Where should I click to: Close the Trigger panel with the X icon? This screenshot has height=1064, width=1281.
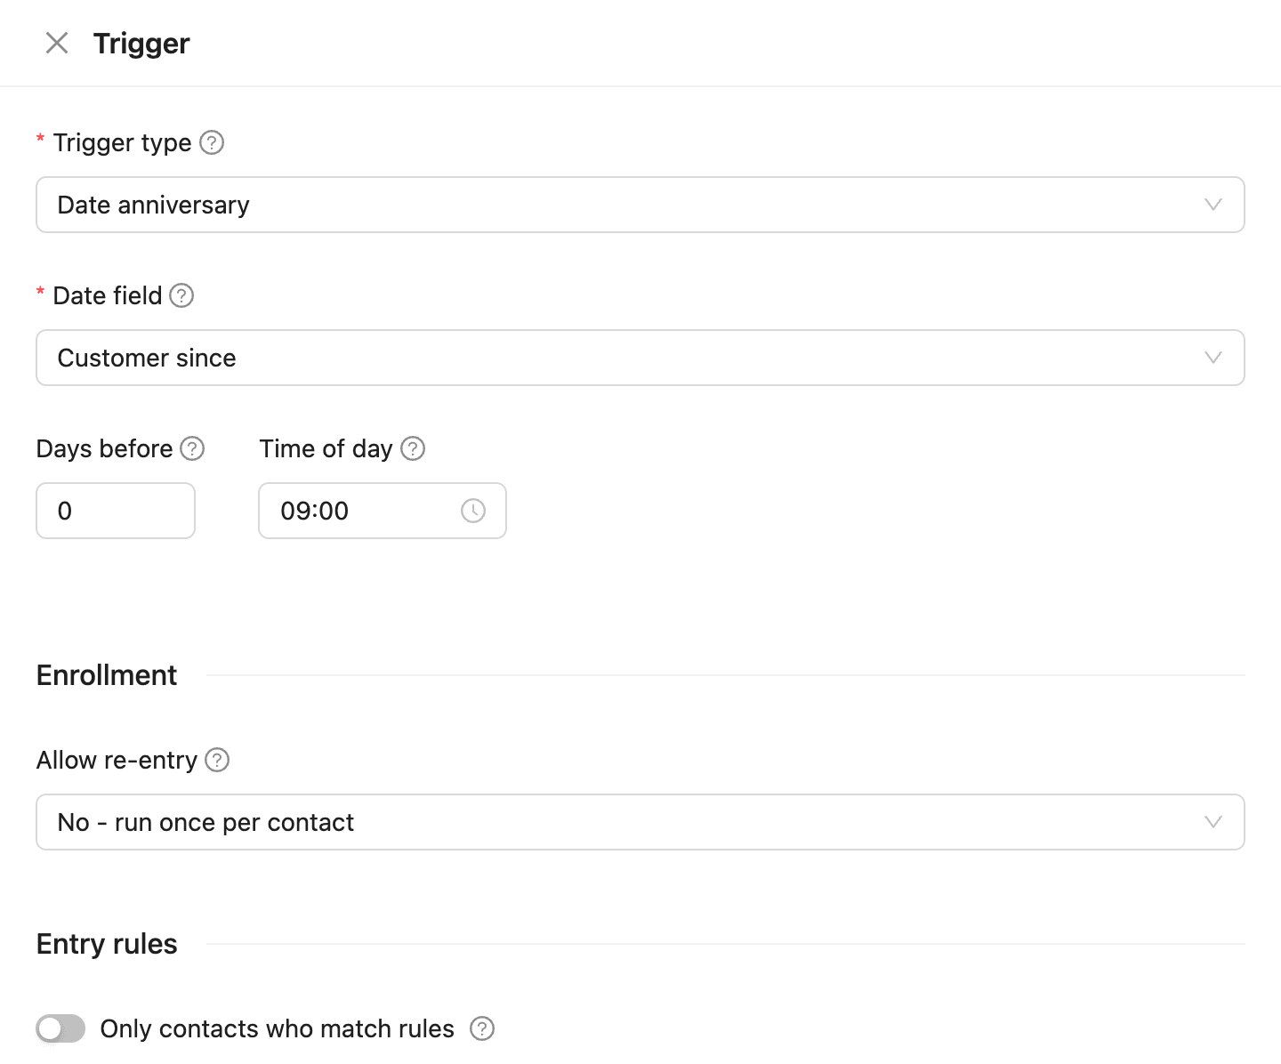pyautogui.click(x=57, y=43)
